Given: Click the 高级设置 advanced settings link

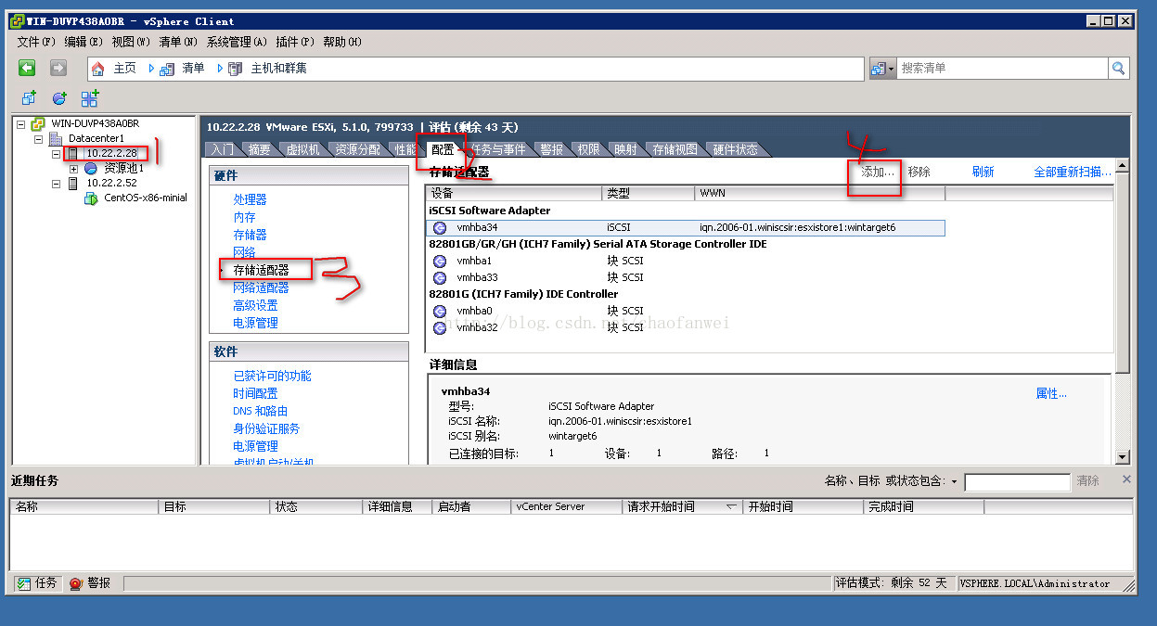Looking at the screenshot, I should (255, 305).
